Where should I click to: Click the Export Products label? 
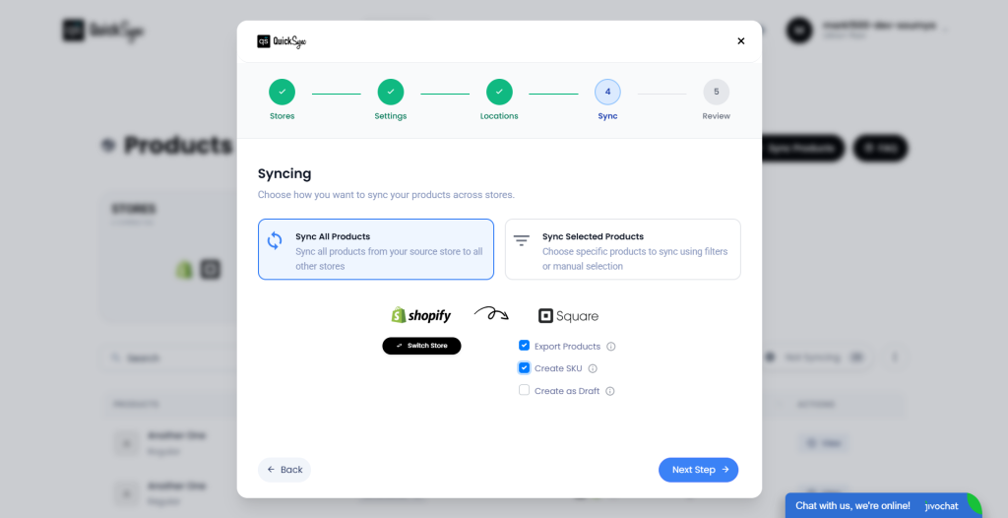pyautogui.click(x=567, y=347)
